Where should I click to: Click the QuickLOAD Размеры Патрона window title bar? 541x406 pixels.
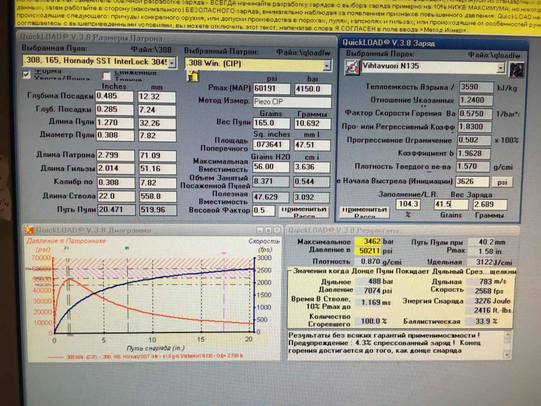(176, 38)
